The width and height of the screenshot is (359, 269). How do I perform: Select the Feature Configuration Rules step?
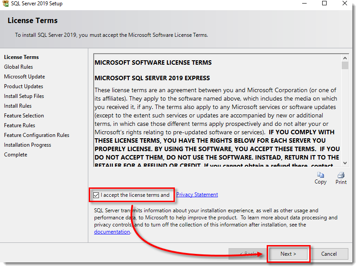point(37,135)
